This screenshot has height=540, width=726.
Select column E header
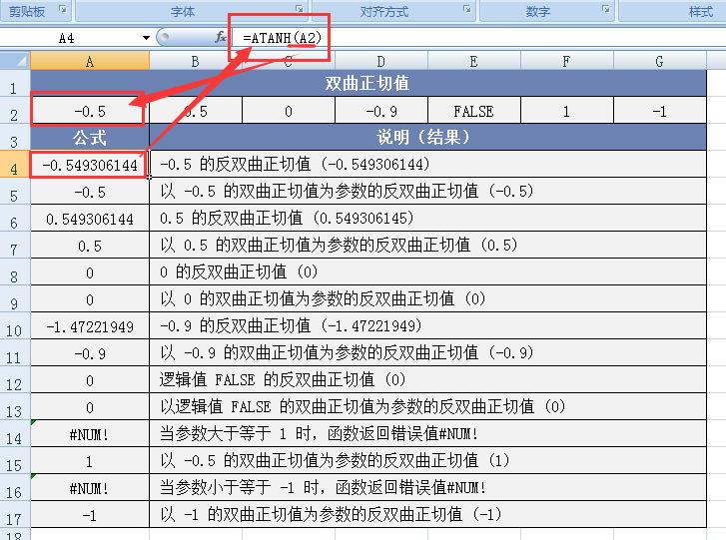tap(474, 61)
